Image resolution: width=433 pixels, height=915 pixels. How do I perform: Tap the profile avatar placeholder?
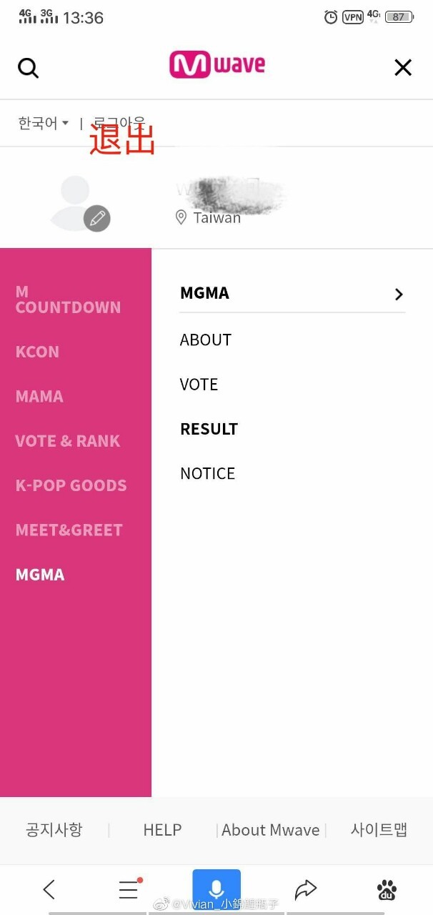pos(75,203)
